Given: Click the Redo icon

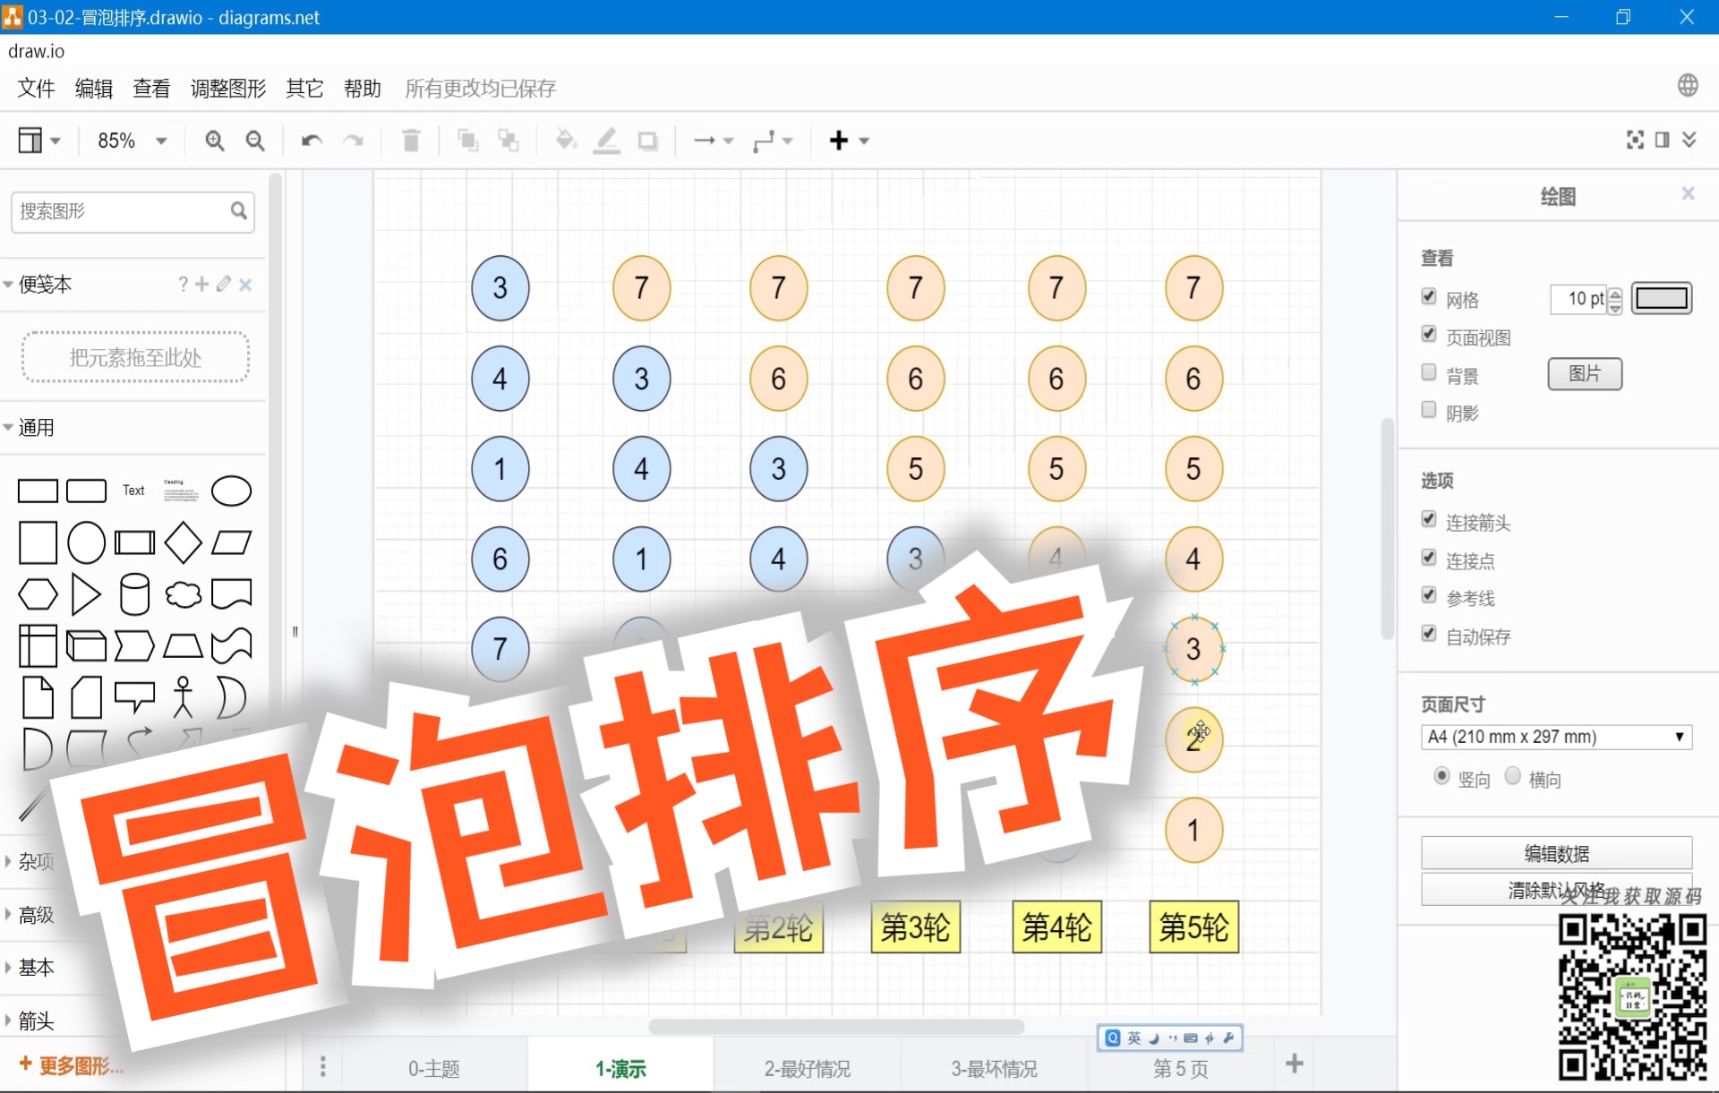Looking at the screenshot, I should pyautogui.click(x=353, y=141).
